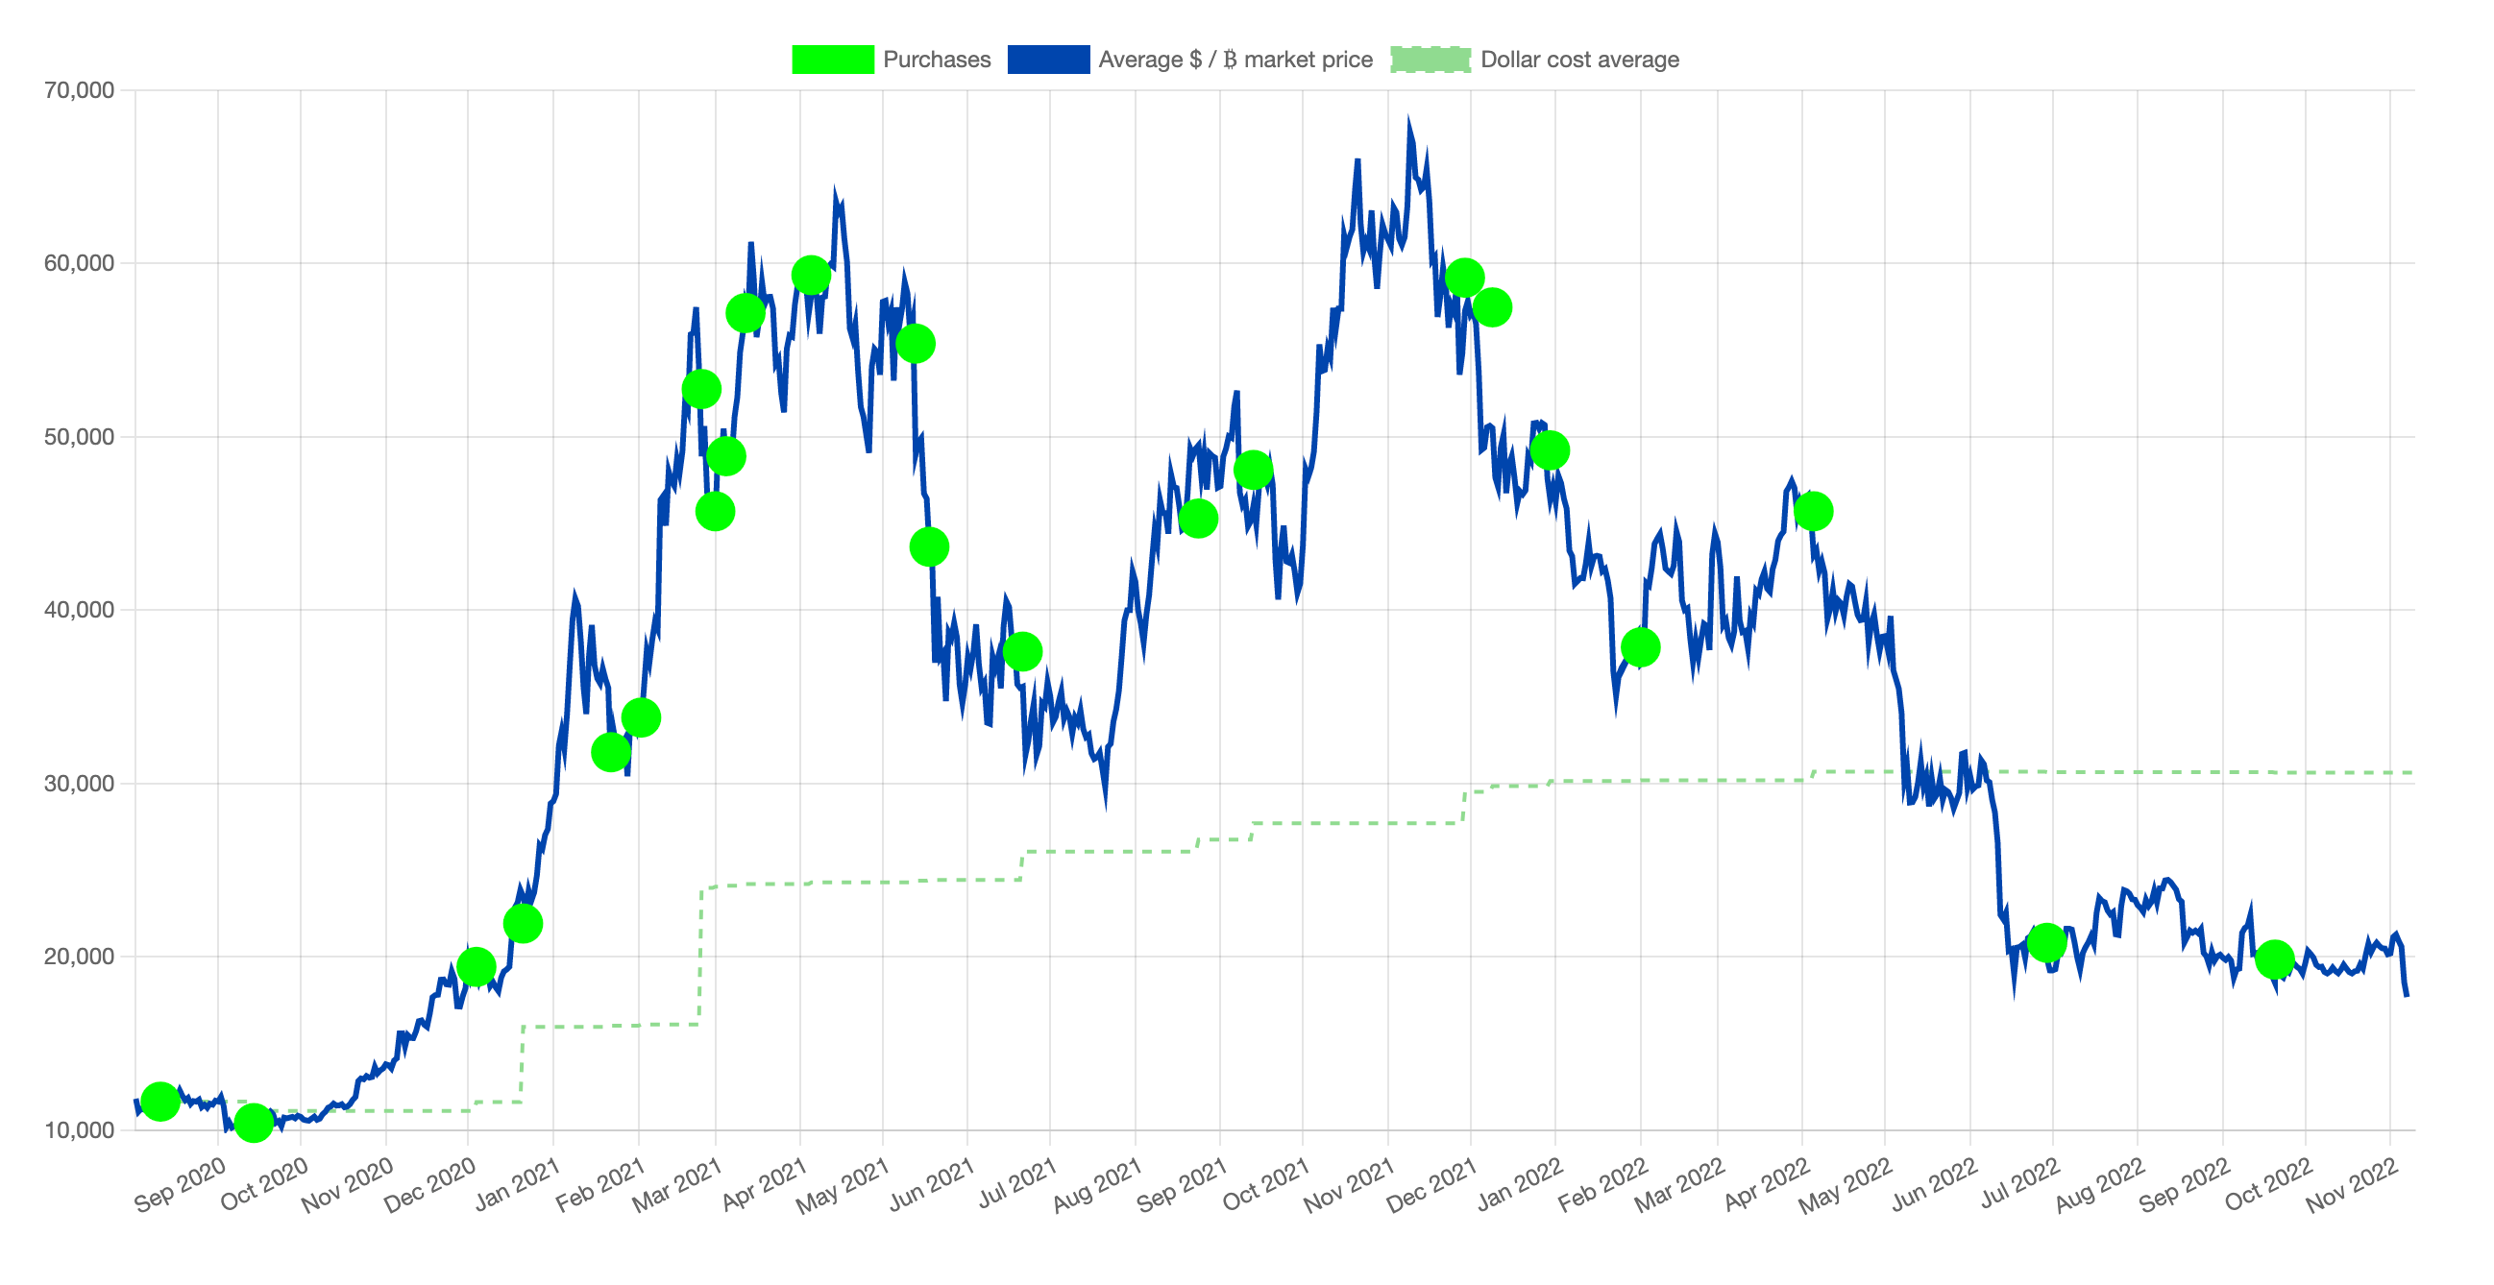Click the blue market price legend swatch
The width and height of the screenshot is (2494, 1285).
1048,60
